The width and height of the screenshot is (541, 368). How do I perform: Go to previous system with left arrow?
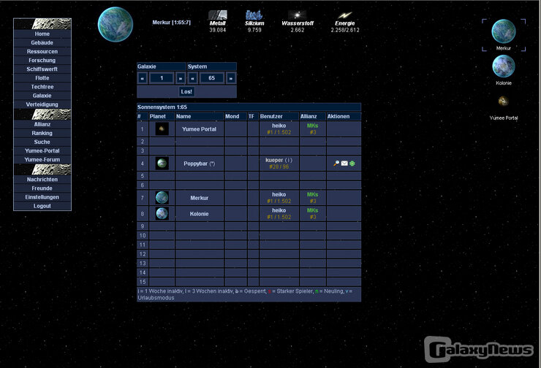194,78
